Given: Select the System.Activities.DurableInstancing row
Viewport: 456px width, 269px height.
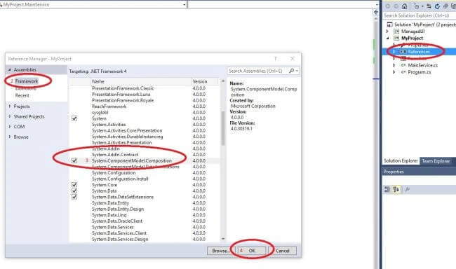Looking at the screenshot, I should (144, 137).
